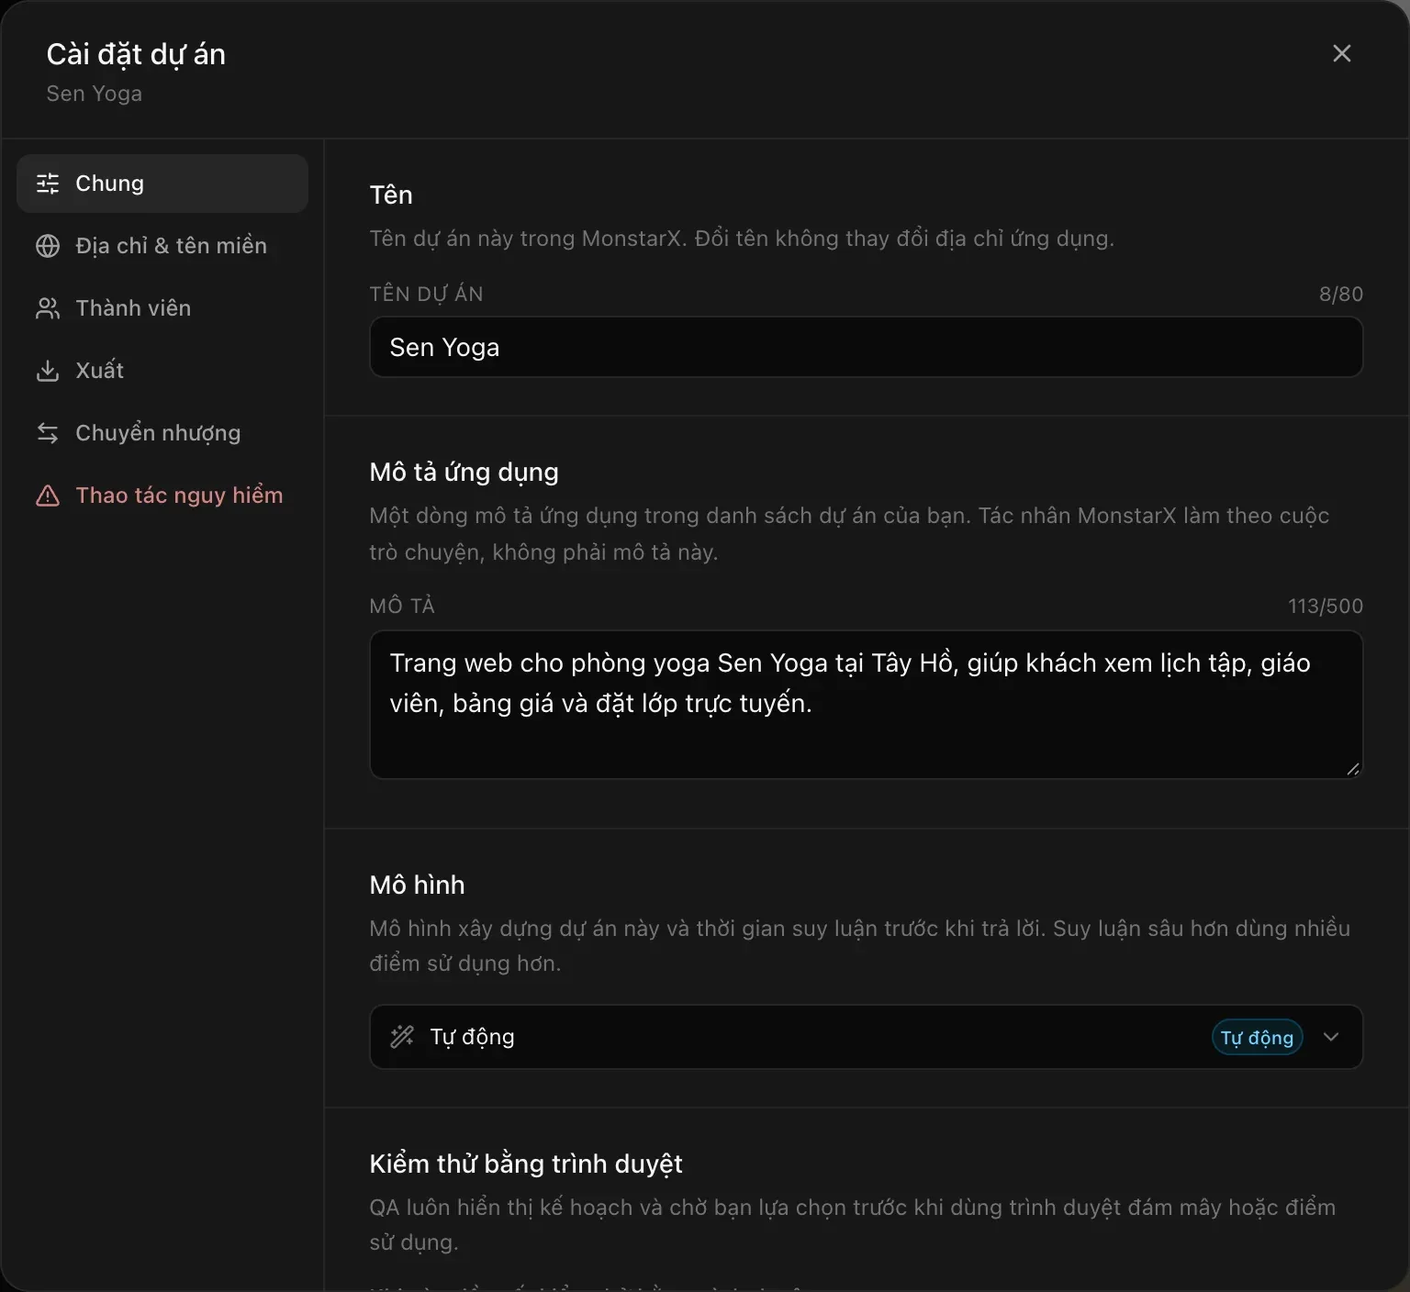The height and width of the screenshot is (1292, 1410).
Task: Click the MÔ TẢ field label
Action: pyautogui.click(x=402, y=606)
